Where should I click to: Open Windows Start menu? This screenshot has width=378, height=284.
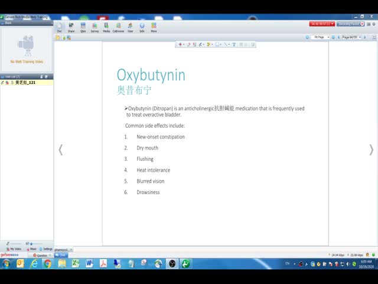pos(6,263)
